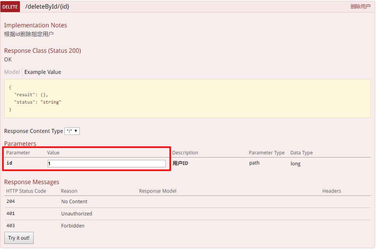Click the Implementation Notes heading
Screen dimensions: 376x249
(36, 25)
